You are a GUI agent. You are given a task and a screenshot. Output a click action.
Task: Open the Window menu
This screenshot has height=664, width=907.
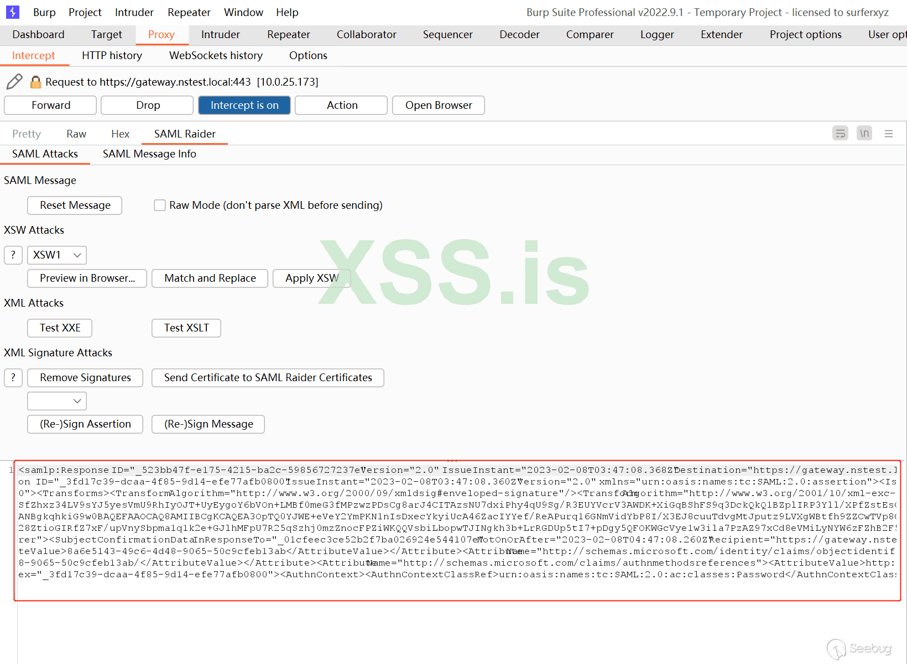pos(243,12)
